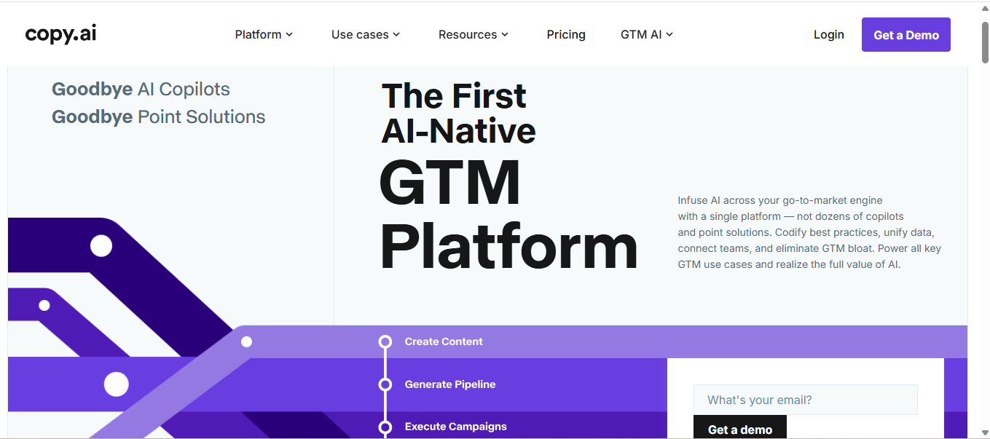Expand the Resources navigation dropdown
The image size is (990, 439).
[474, 34]
